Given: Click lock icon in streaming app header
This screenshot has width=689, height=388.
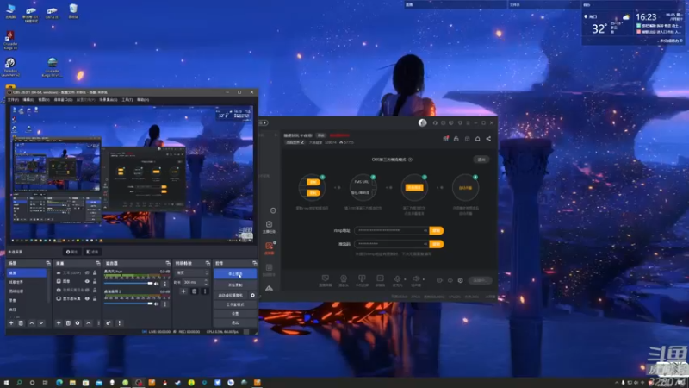Looking at the screenshot, I should 456,139.
